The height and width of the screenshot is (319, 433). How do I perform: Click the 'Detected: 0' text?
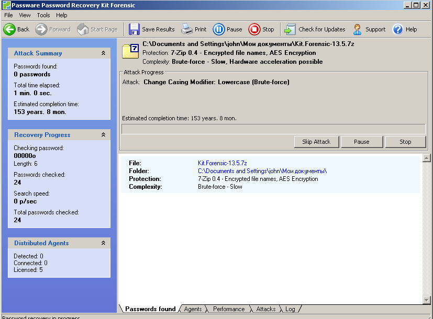click(x=28, y=256)
